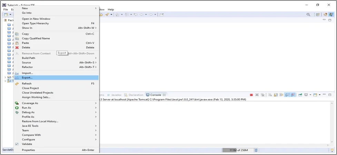Open the File menu in menu bar

click(x=6, y=9)
